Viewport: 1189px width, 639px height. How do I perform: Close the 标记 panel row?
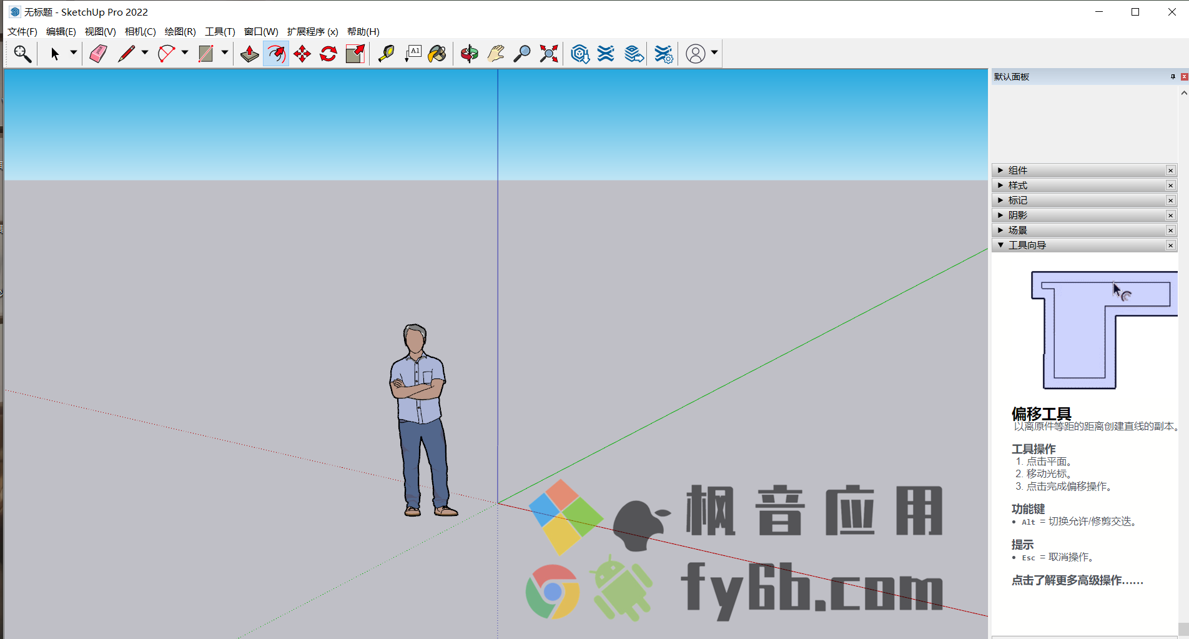click(1171, 201)
